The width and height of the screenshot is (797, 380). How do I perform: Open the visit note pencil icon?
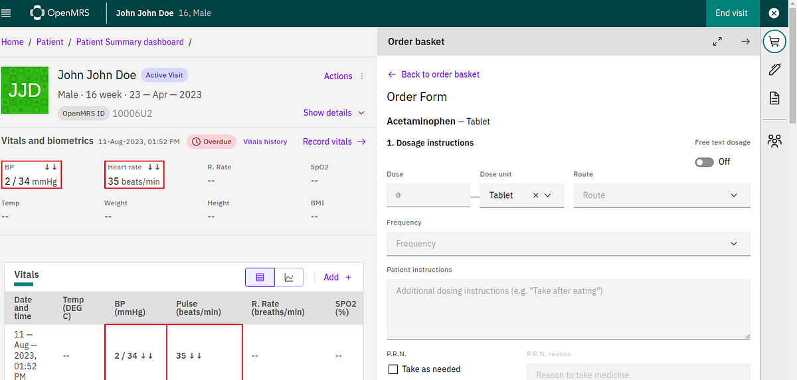(774, 69)
